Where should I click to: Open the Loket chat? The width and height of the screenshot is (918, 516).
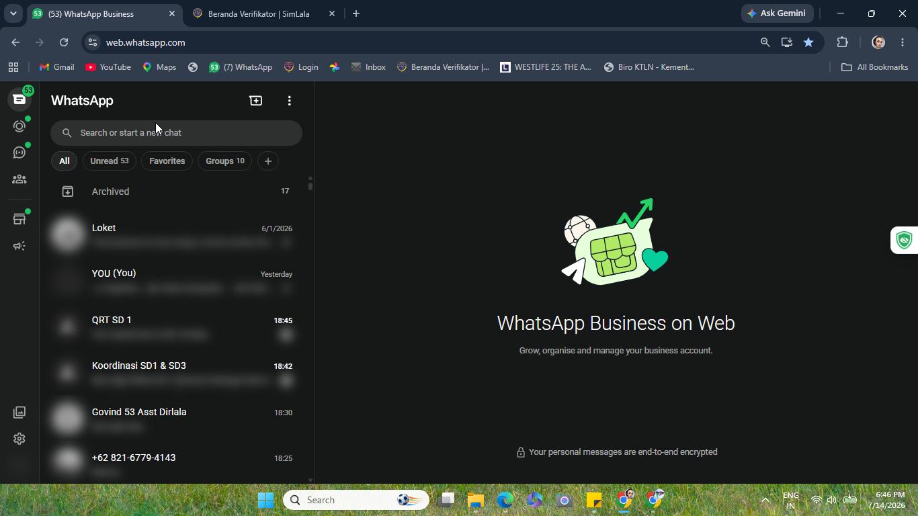[x=177, y=234]
